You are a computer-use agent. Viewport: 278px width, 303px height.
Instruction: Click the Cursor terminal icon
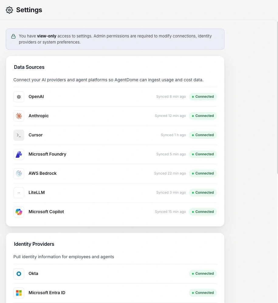(x=19, y=135)
